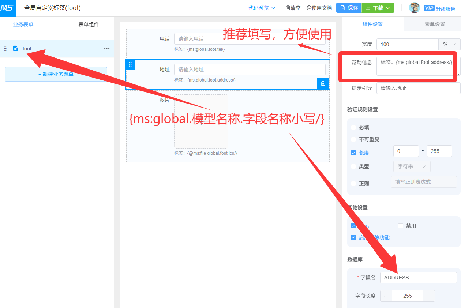Delete the selected address field via trash icon
461x308 pixels.
coord(323,83)
